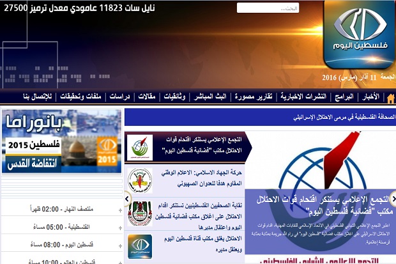Open headline التجمع الإعلامي يستنكر in news list
Image resolution: width=396 pixels, height=264 pixels.
[x=202, y=145]
